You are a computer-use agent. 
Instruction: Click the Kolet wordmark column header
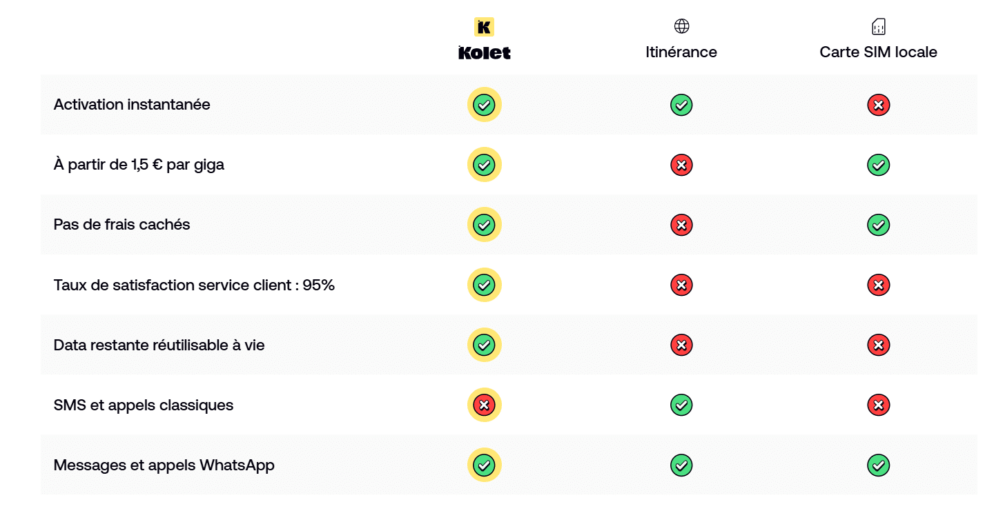click(x=485, y=52)
